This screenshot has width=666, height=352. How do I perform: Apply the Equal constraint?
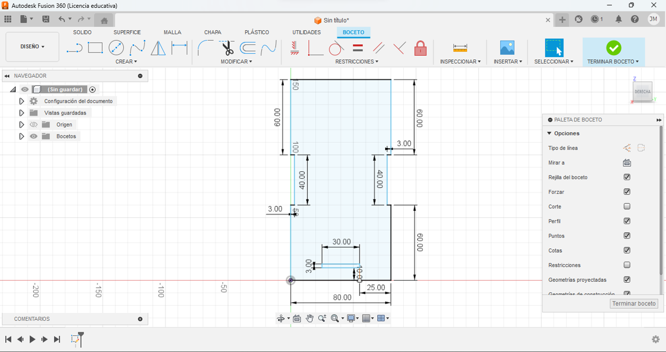point(357,48)
